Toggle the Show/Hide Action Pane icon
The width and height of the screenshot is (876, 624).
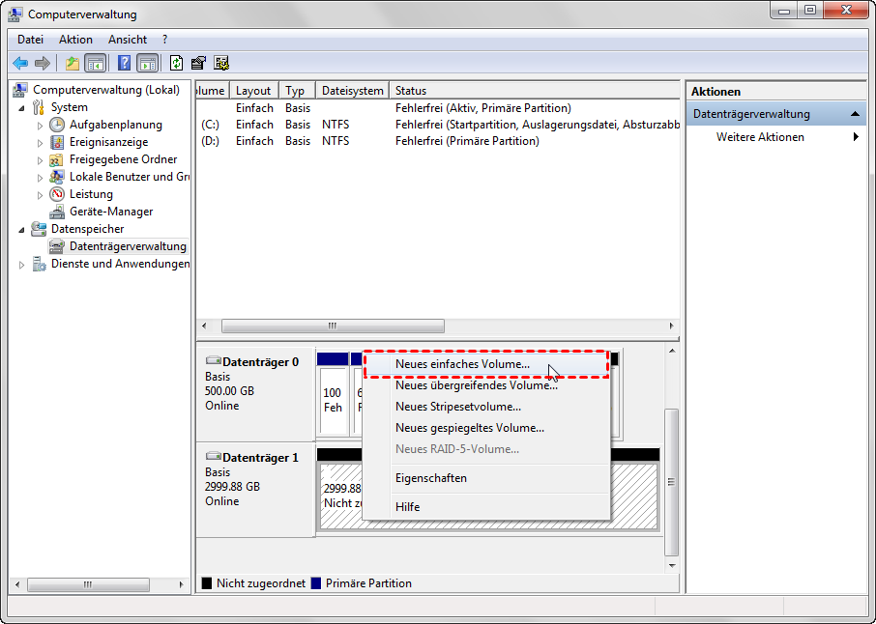(x=148, y=63)
